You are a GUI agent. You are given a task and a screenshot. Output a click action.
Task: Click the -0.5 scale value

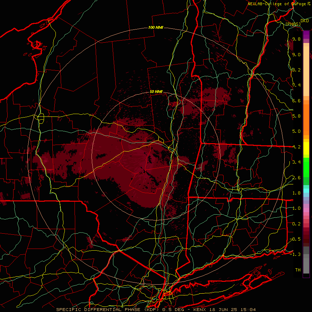295,239
